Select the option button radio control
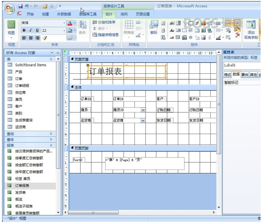The width and height of the screenshot is (262, 223). [x=191, y=38]
